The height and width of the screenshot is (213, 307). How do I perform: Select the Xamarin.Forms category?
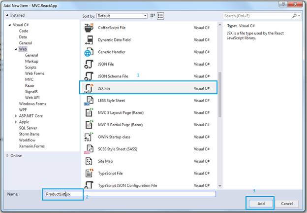click(31, 146)
